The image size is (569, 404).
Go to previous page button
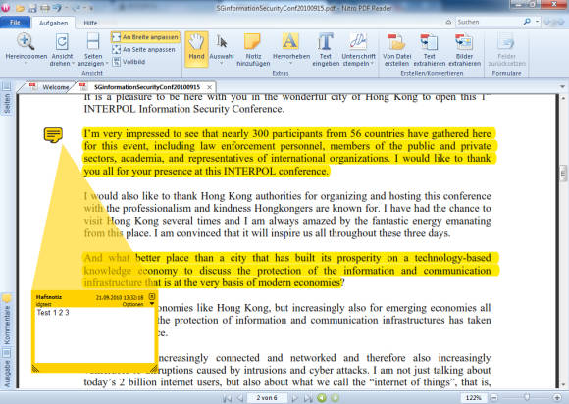[240, 398]
